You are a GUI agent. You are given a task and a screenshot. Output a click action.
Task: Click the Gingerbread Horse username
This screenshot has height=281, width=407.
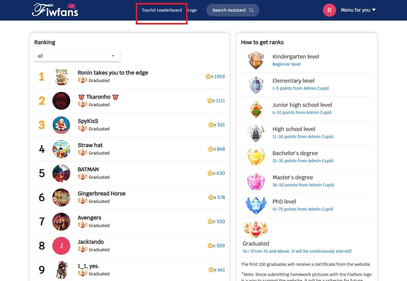[x=101, y=193]
